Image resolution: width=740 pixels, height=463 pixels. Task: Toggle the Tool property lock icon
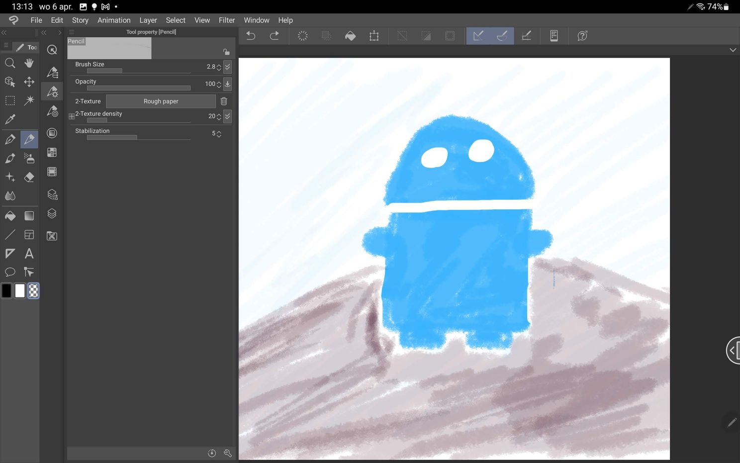pos(226,52)
